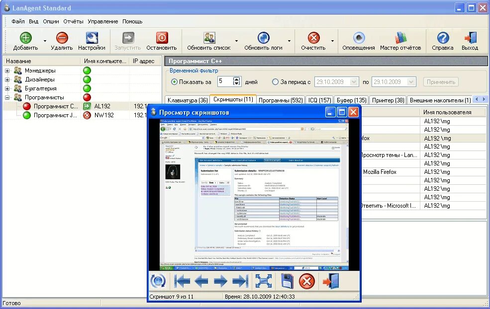Select Программист C... in the tree
490x309 pixels.
56,106
